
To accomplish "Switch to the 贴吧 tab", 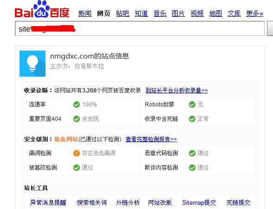I will (123, 13).
